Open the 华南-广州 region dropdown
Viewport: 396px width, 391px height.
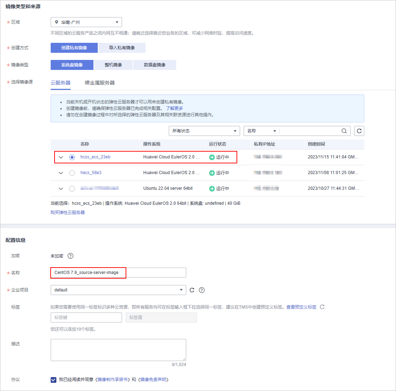86,22
